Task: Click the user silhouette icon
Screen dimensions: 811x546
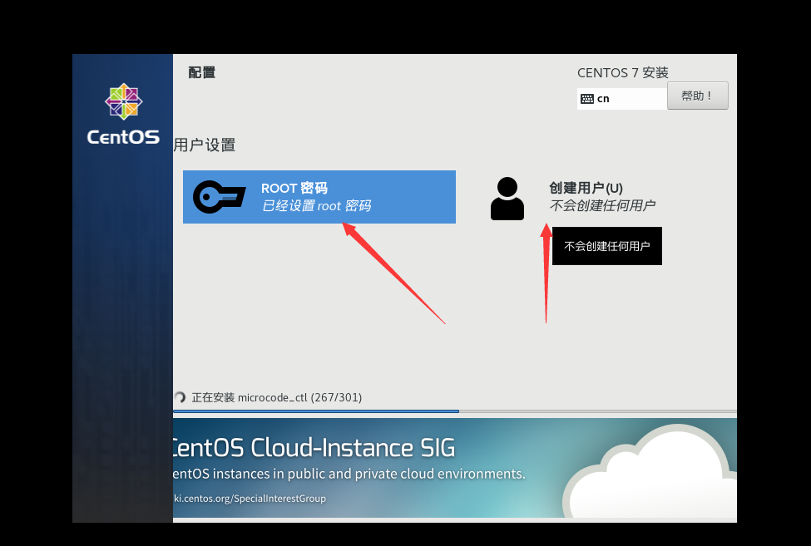Action: 507,199
